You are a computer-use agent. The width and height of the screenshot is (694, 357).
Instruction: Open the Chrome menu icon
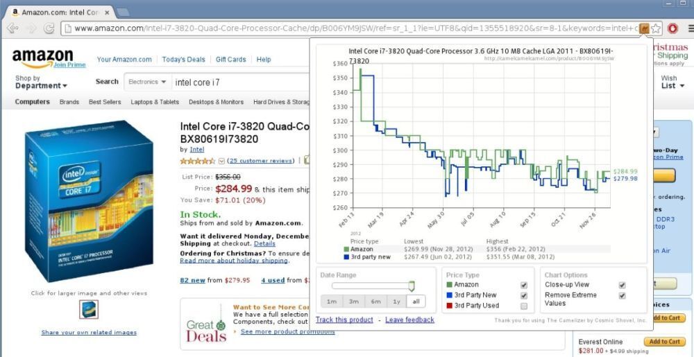click(691, 28)
